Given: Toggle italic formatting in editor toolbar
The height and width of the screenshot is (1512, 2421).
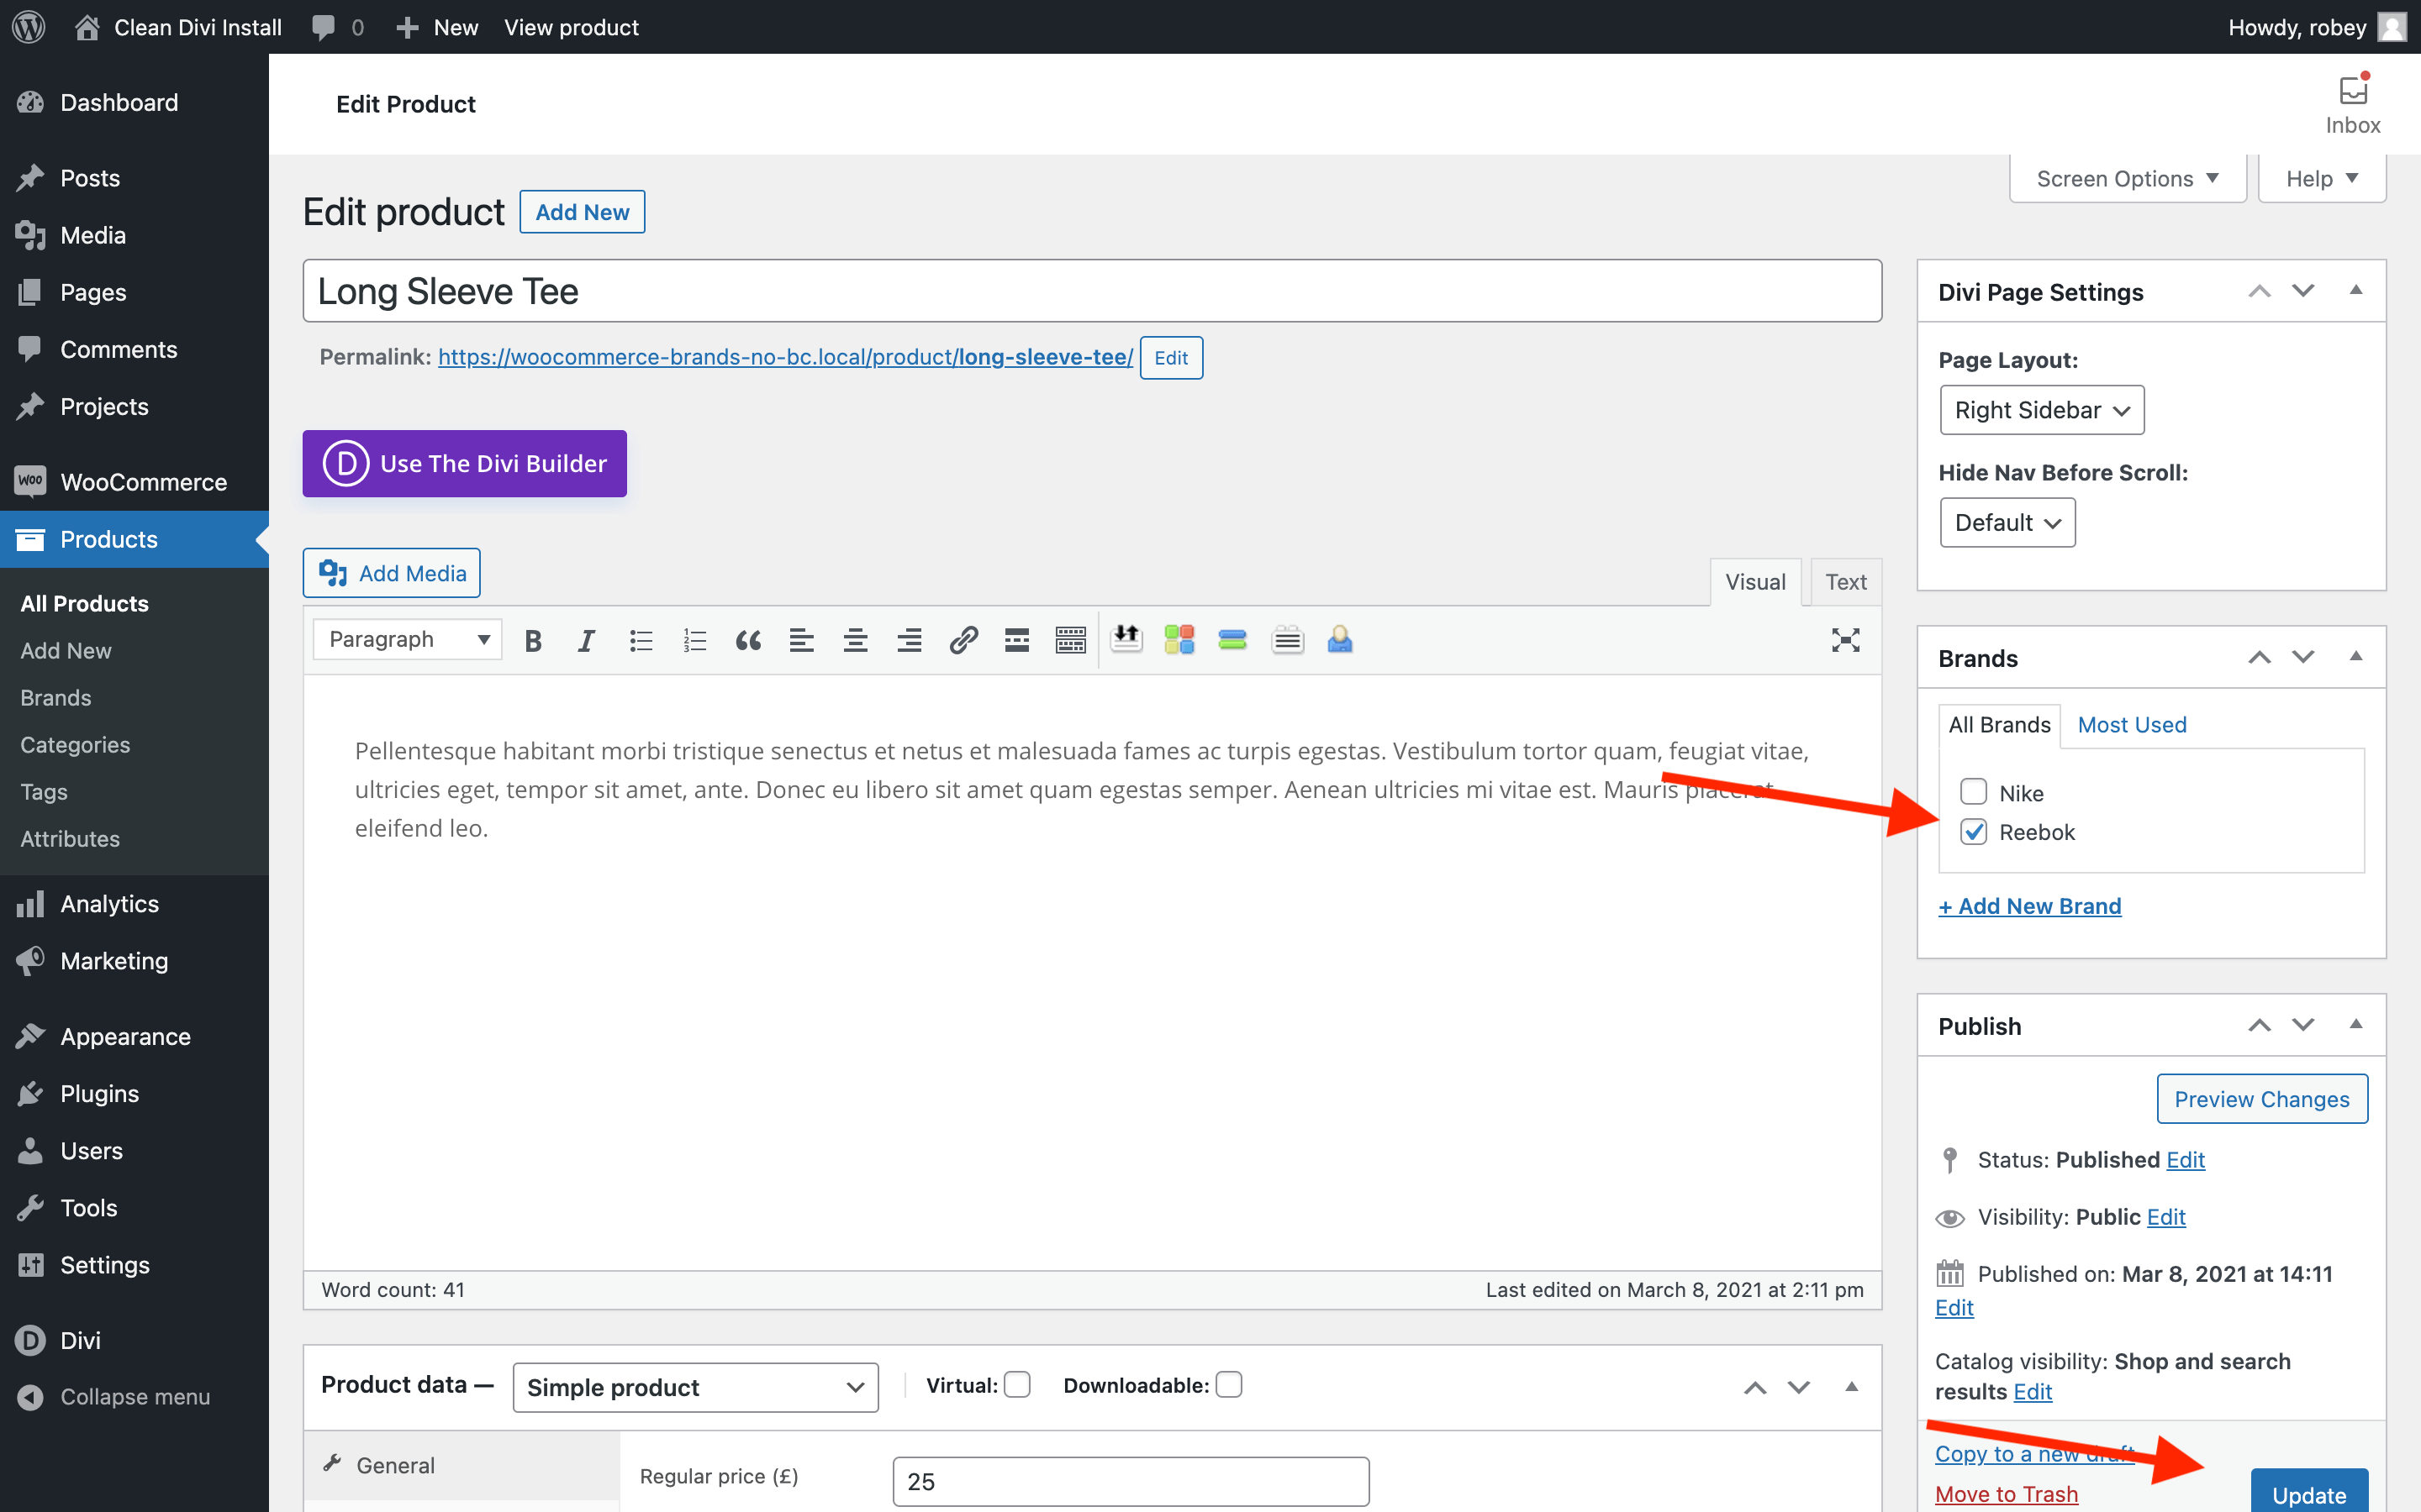Looking at the screenshot, I should pyautogui.click(x=586, y=640).
